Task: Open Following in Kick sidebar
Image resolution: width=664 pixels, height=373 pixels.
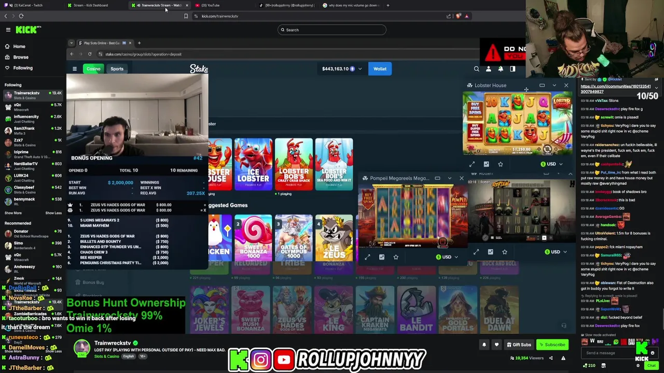Action: pyautogui.click(x=23, y=68)
